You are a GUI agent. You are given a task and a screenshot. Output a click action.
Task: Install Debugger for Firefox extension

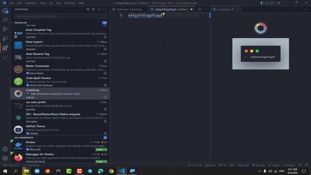point(100,161)
